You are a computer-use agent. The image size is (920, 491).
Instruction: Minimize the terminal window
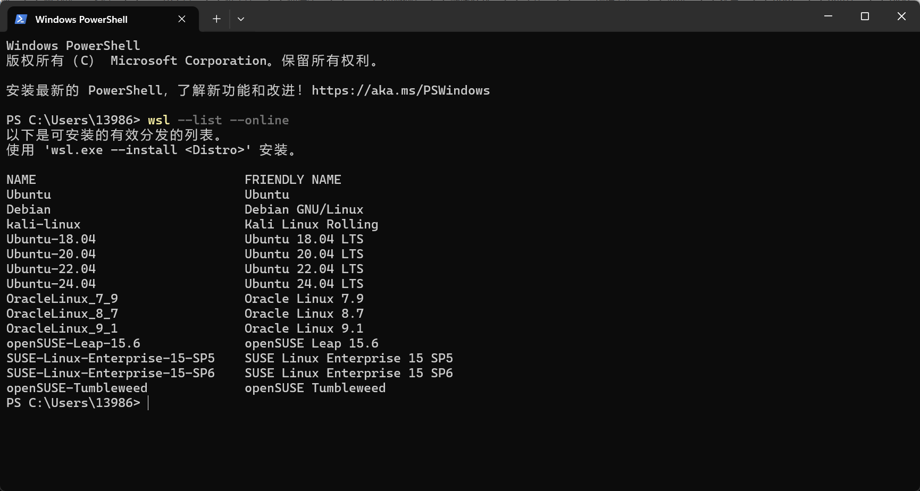(x=828, y=16)
